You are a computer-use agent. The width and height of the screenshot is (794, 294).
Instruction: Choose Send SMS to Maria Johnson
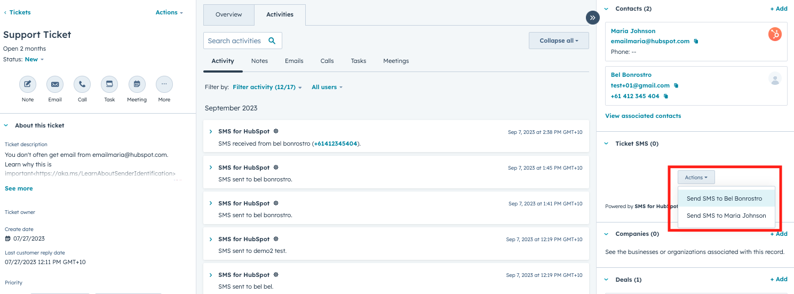pyautogui.click(x=726, y=216)
